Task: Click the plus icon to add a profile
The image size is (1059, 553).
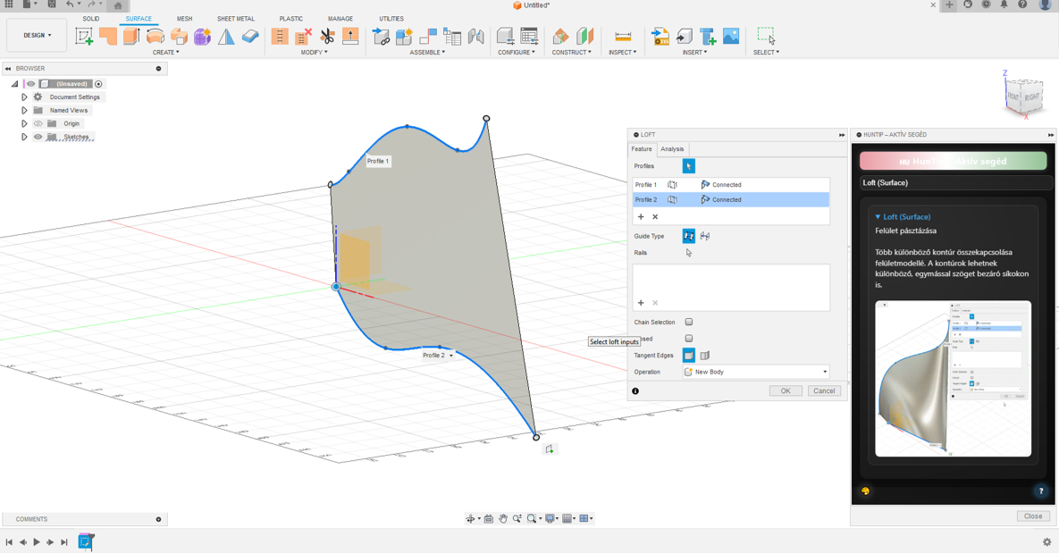Action: [x=641, y=217]
